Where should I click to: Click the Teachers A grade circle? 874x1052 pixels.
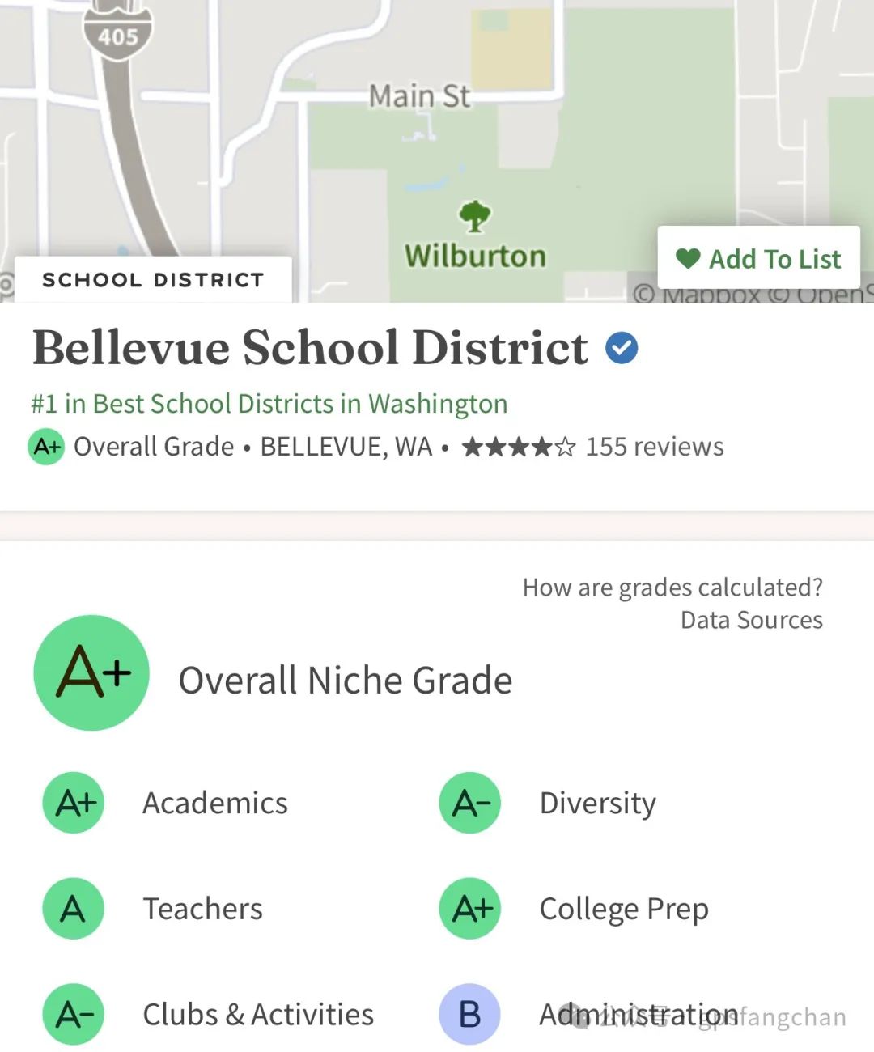pos(74,909)
